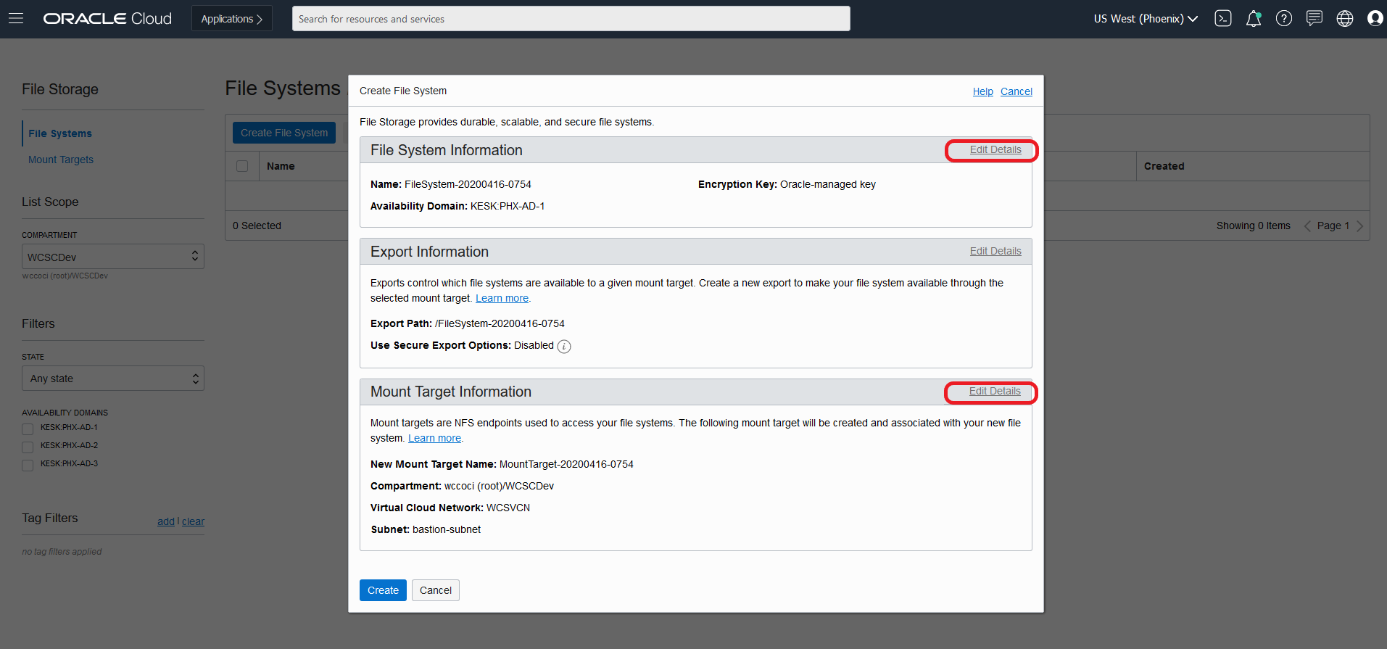Viewport: 1387px width, 649px height.
Task: Open the user profile avatar menu
Action: pos(1375,19)
